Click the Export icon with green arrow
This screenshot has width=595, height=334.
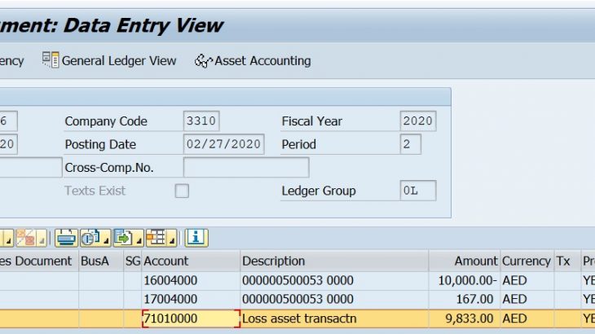[x=123, y=238]
